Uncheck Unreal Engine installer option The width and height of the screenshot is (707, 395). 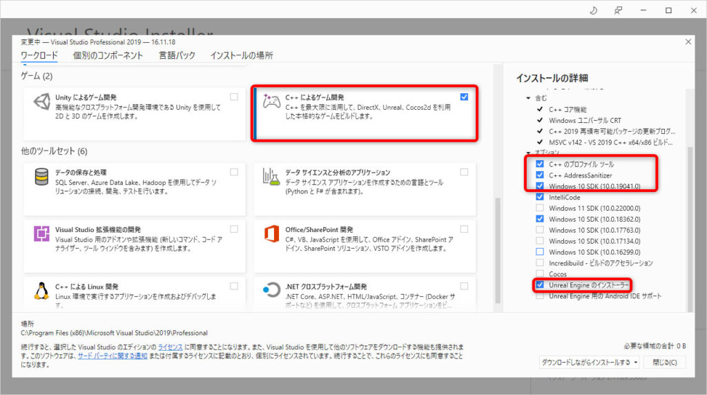click(x=540, y=285)
